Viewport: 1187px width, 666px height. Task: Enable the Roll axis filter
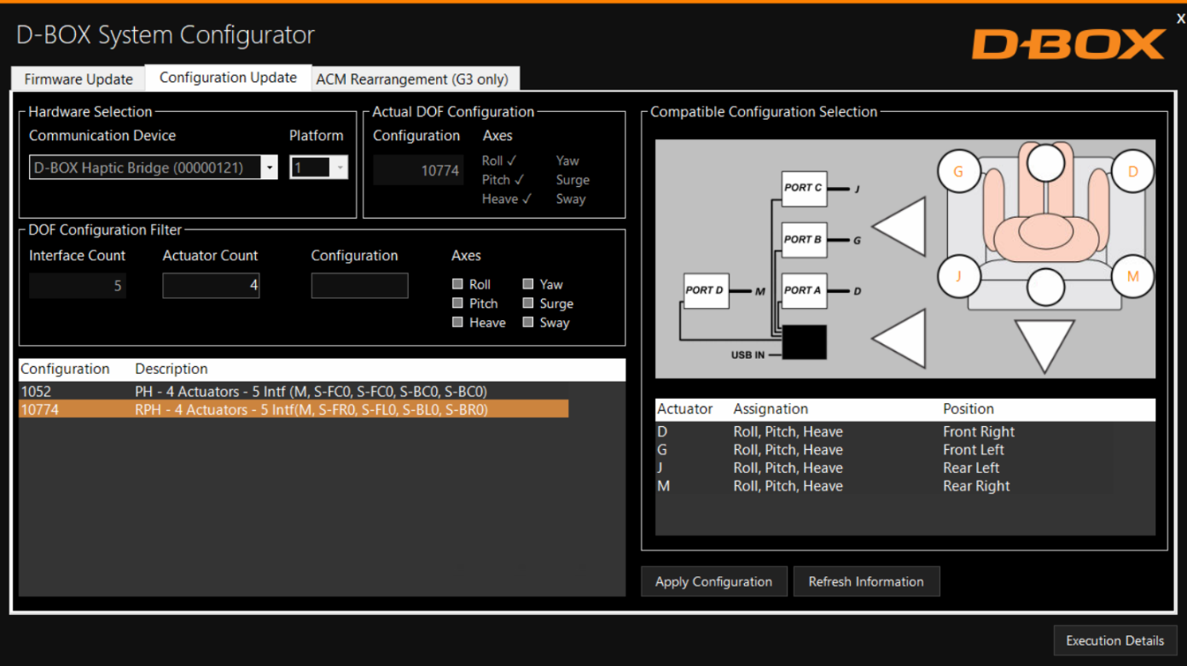coord(457,283)
